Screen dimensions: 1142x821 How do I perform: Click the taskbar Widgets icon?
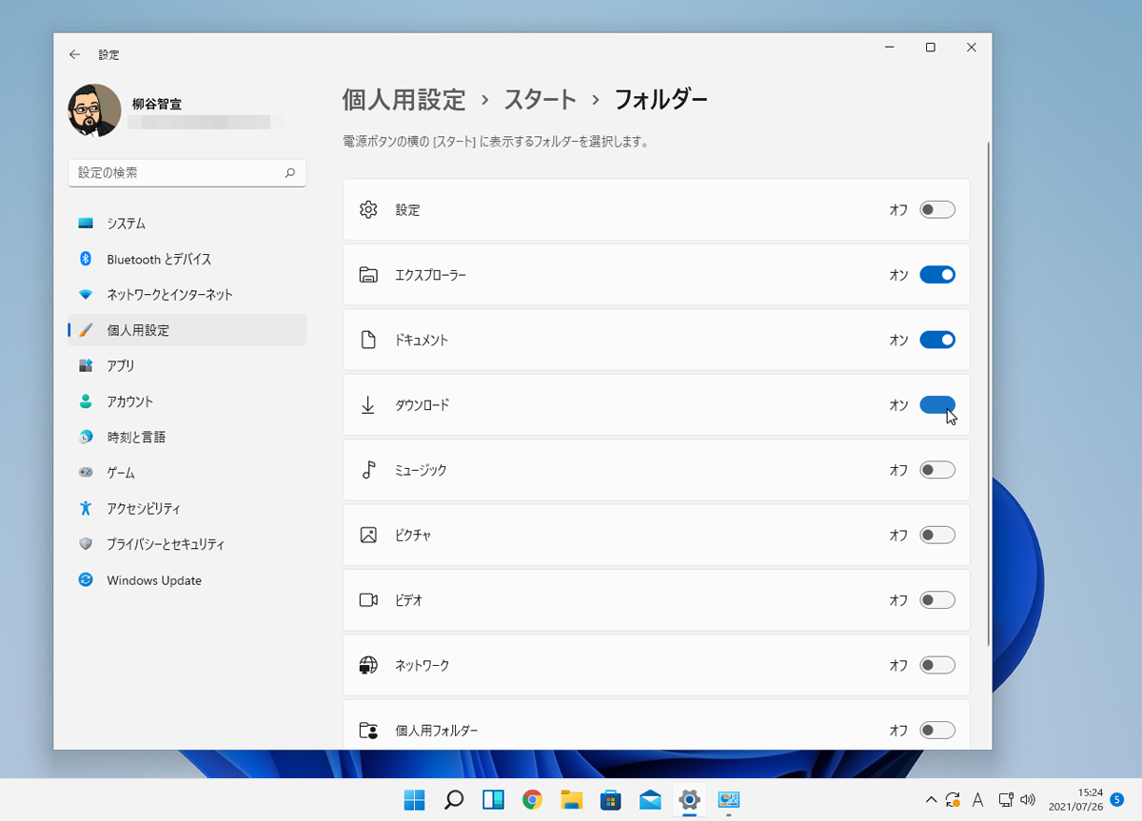click(x=493, y=800)
